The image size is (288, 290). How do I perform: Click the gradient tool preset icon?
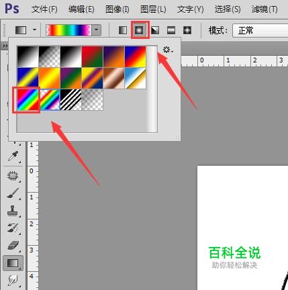pyautogui.click(x=21, y=30)
